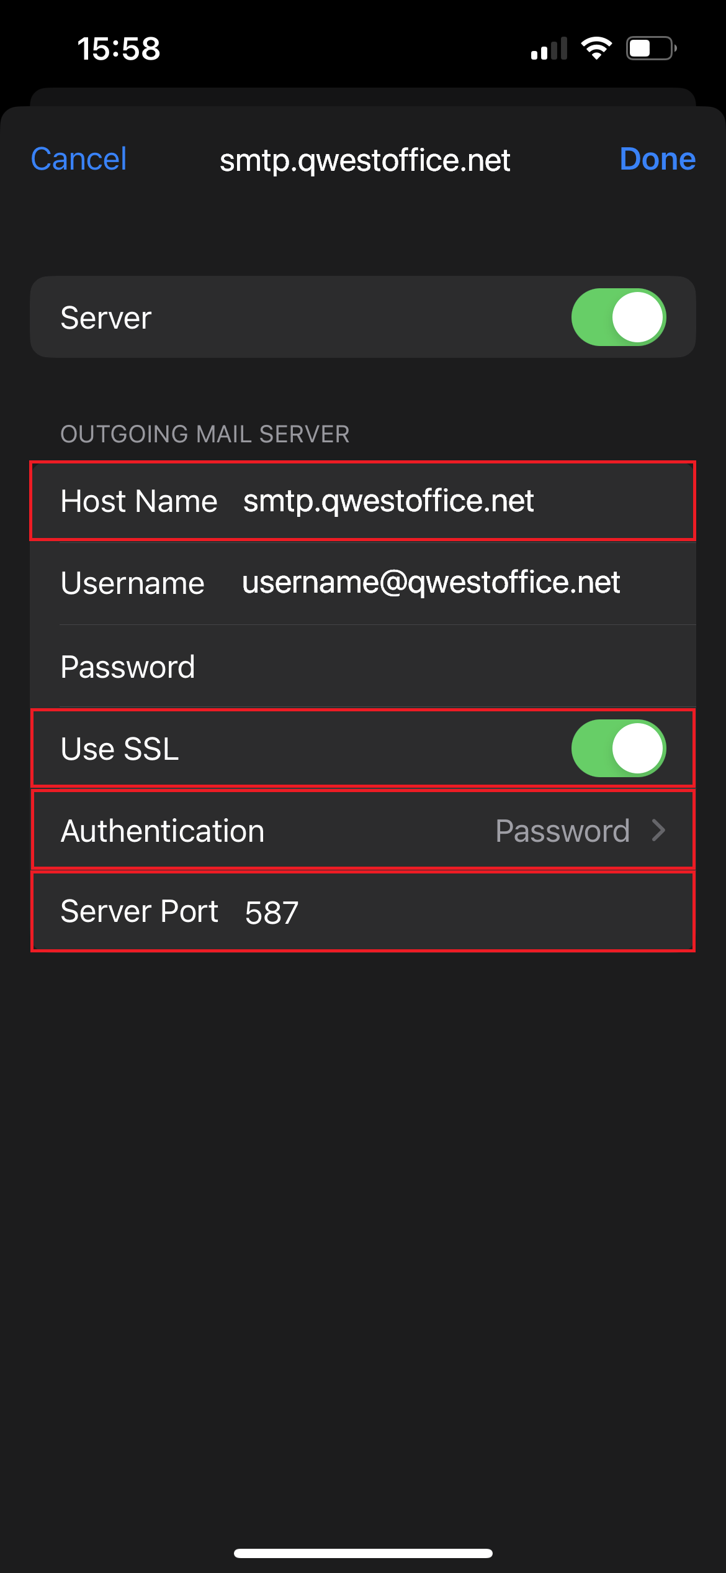
Task: Click the username@qwestoffice.net username field
Action: (431, 583)
